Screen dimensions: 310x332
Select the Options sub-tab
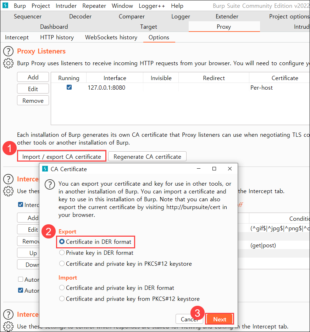coord(159,37)
